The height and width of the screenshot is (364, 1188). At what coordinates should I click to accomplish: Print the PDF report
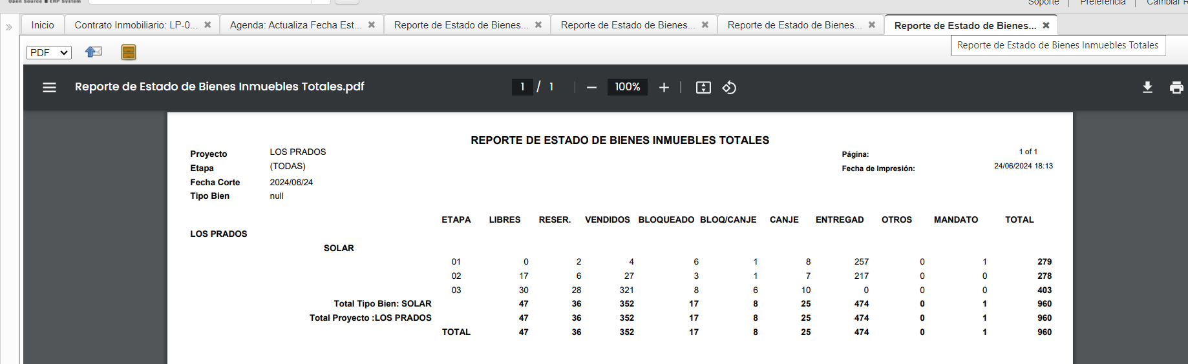point(1176,87)
